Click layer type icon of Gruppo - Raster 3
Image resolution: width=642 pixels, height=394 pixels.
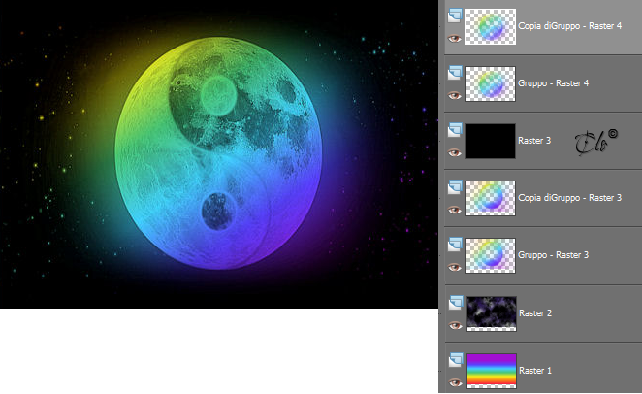[x=455, y=245]
